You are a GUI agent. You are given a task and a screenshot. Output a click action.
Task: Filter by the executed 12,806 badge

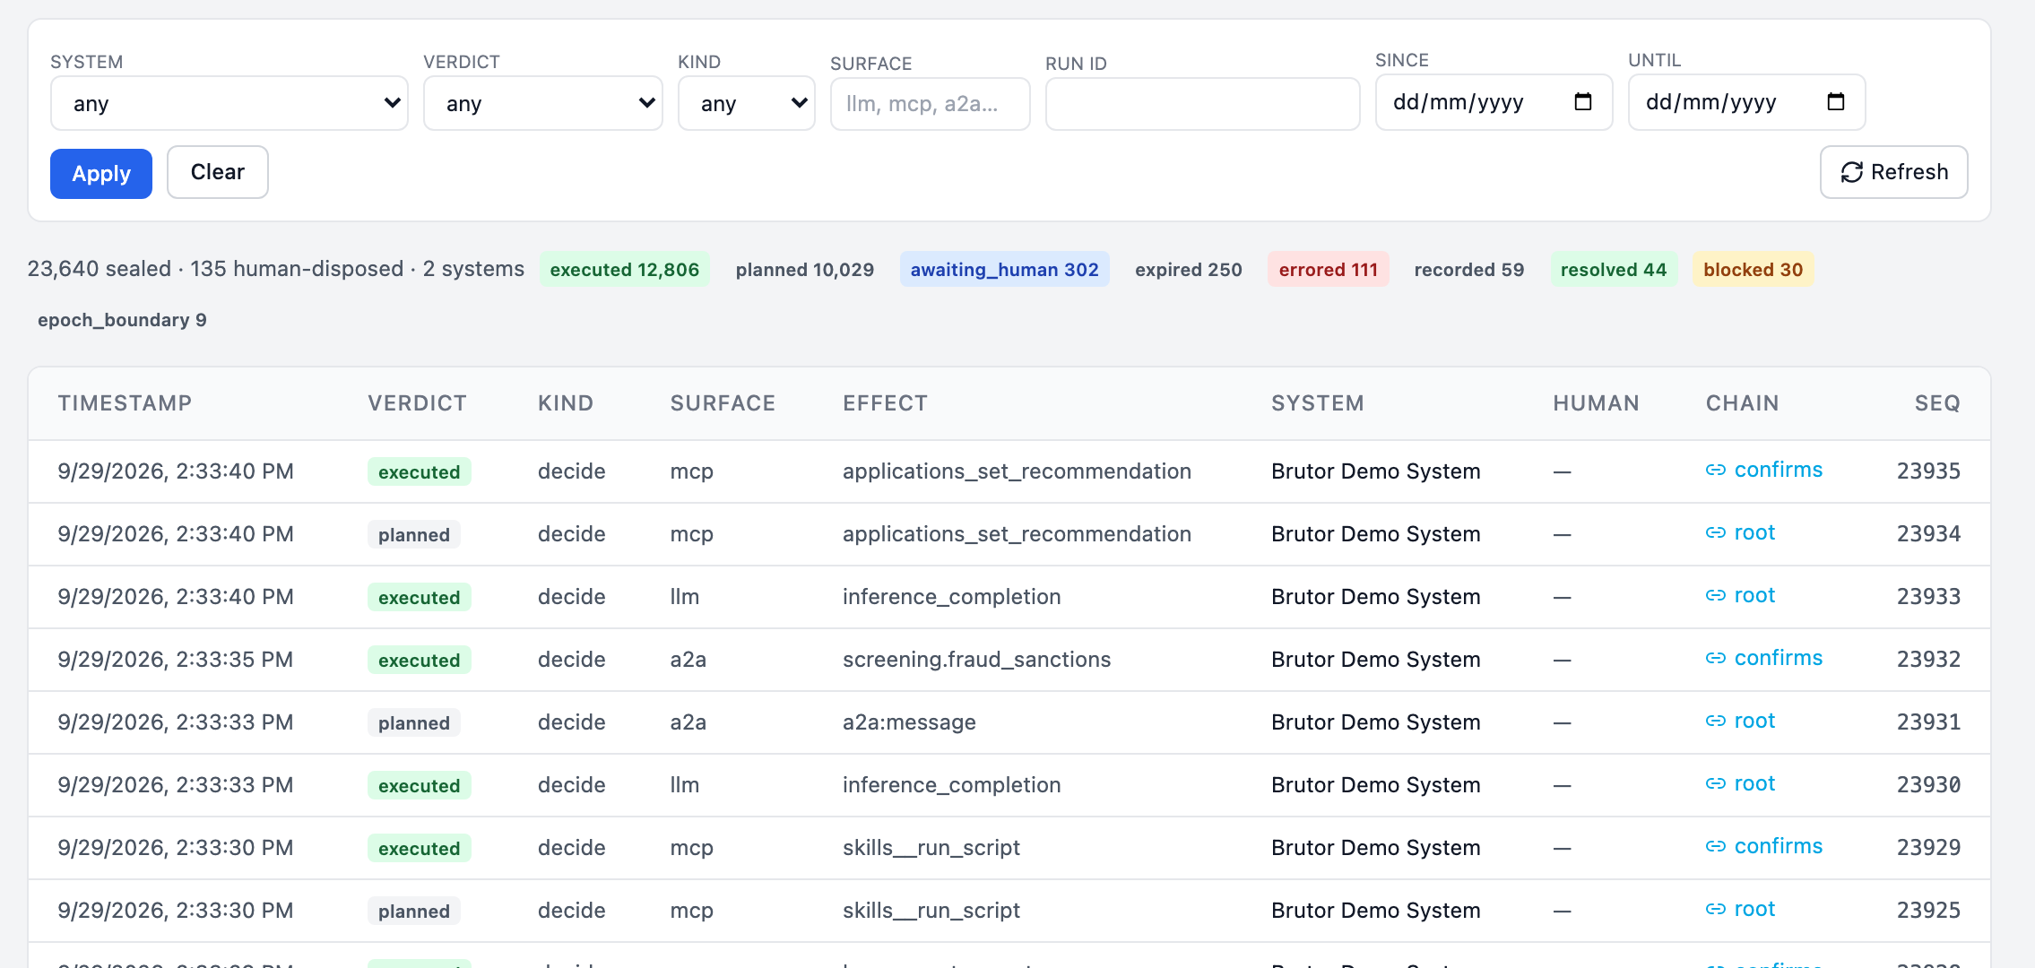point(625,270)
